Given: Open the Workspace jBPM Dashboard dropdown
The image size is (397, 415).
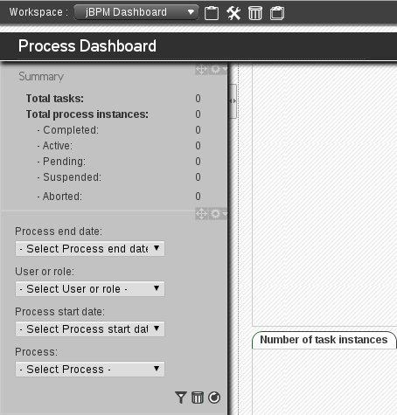Looking at the screenshot, I should 136,12.
